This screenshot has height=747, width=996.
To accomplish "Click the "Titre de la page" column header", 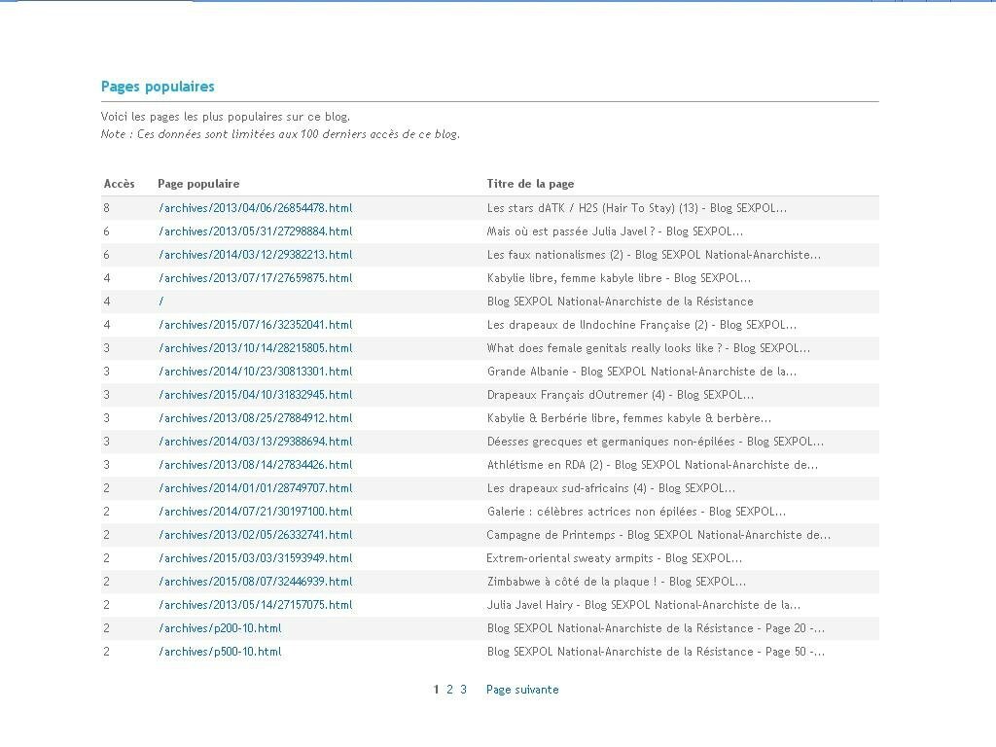I will (530, 184).
